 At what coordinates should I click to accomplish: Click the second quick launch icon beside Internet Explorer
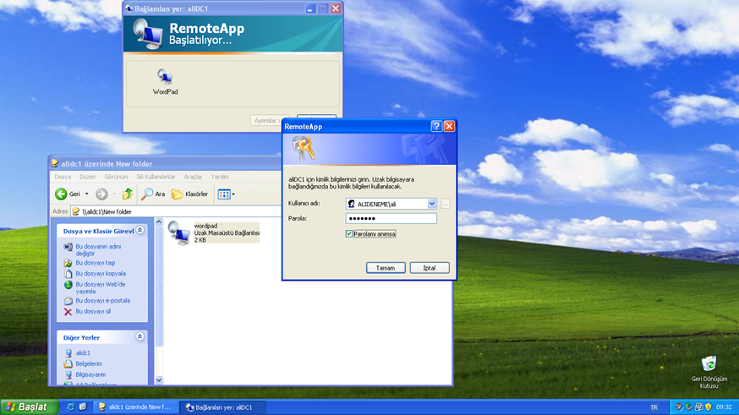[x=83, y=407]
